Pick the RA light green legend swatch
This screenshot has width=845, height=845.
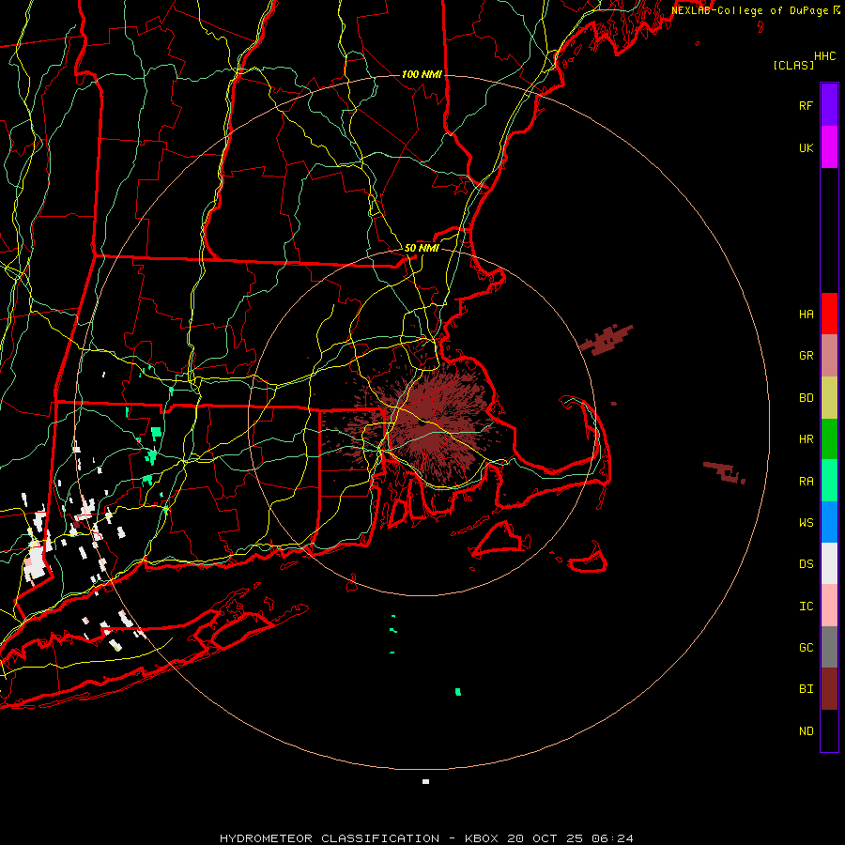[x=829, y=481]
